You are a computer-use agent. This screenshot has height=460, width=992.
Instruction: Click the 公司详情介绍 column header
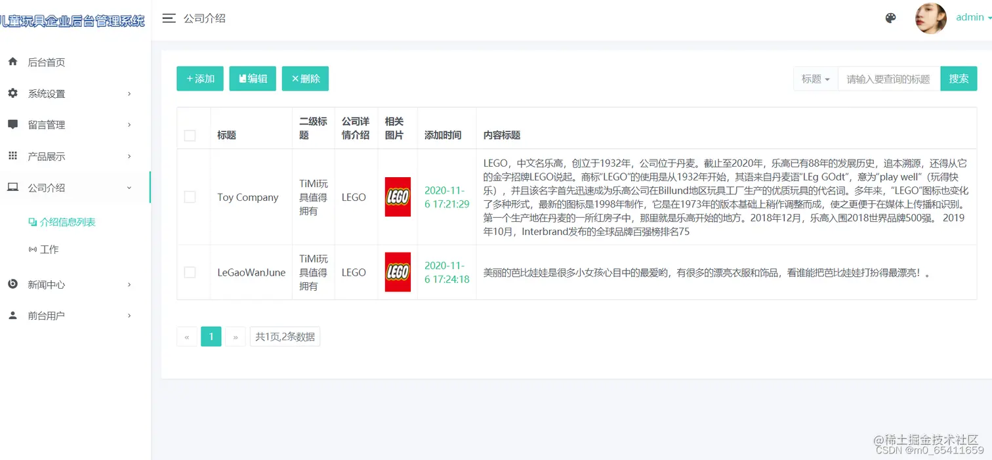(x=356, y=128)
